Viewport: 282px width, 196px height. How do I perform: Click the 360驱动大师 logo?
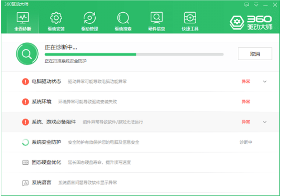point(251,23)
